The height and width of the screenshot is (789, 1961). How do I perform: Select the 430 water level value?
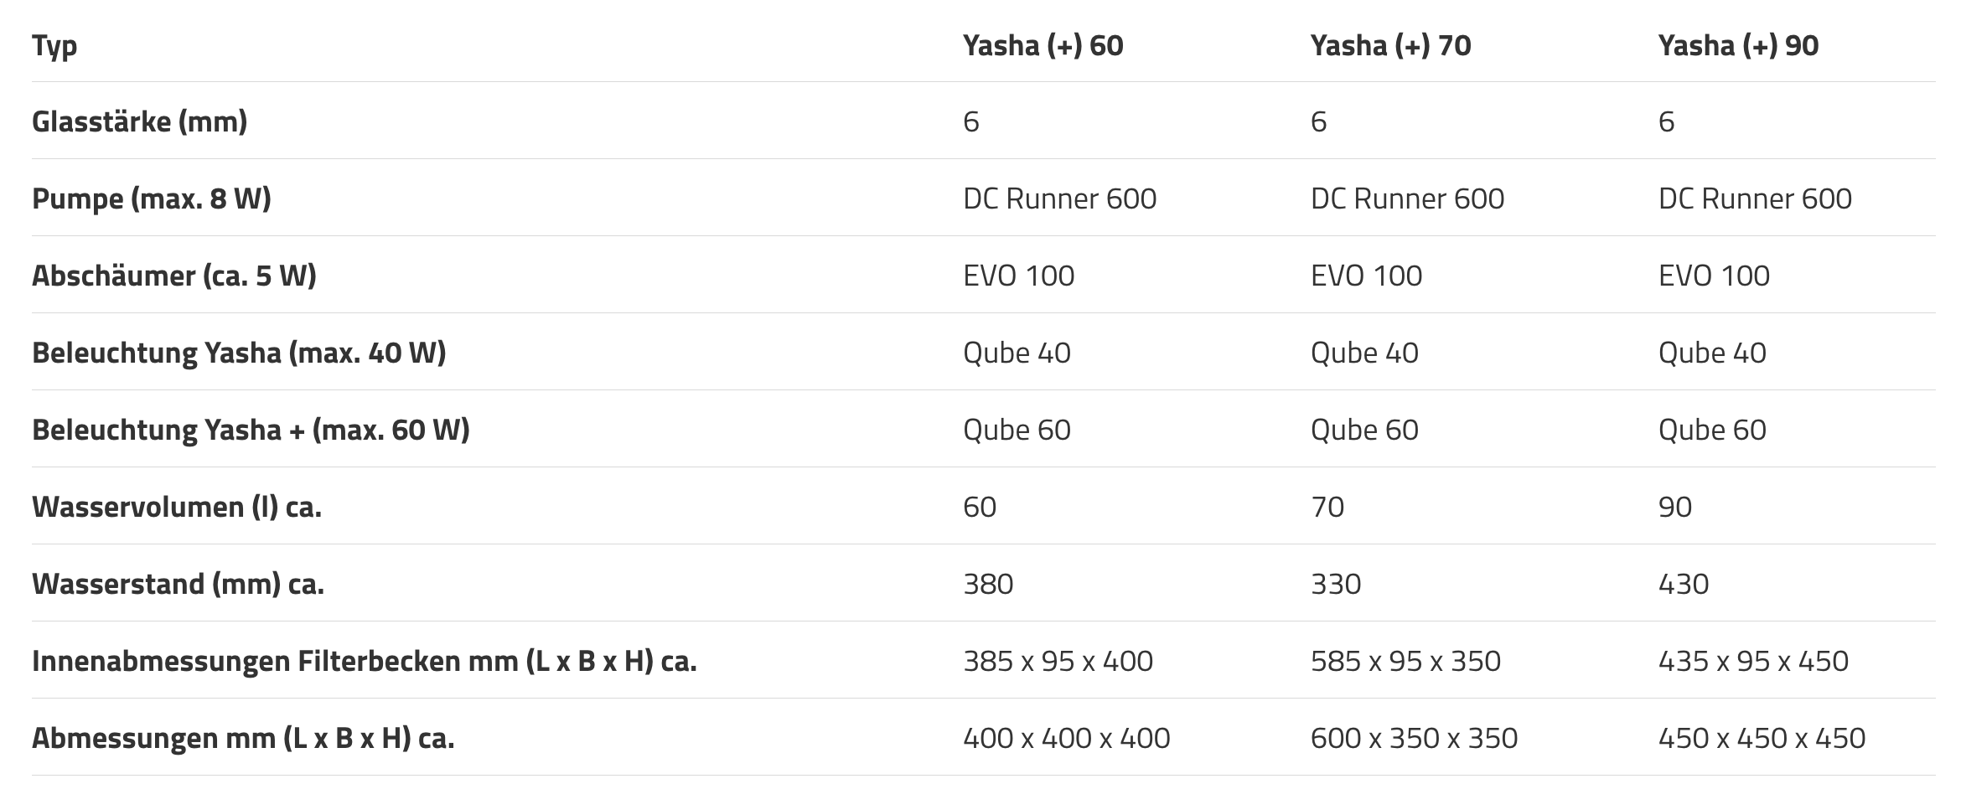click(x=1683, y=585)
